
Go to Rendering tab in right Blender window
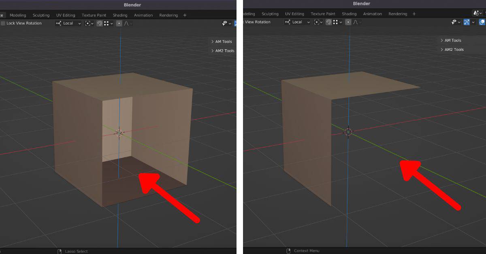(398, 14)
